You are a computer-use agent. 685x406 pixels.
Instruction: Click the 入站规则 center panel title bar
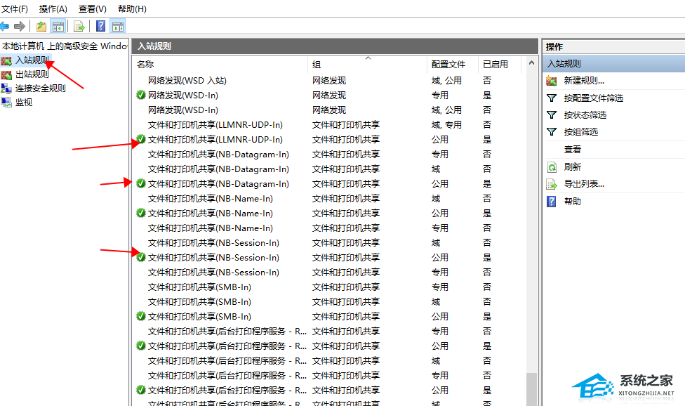[x=335, y=46]
